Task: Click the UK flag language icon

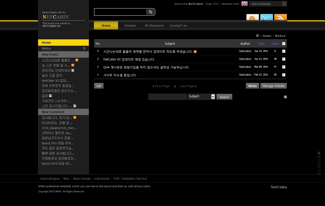Action: tap(245, 4)
